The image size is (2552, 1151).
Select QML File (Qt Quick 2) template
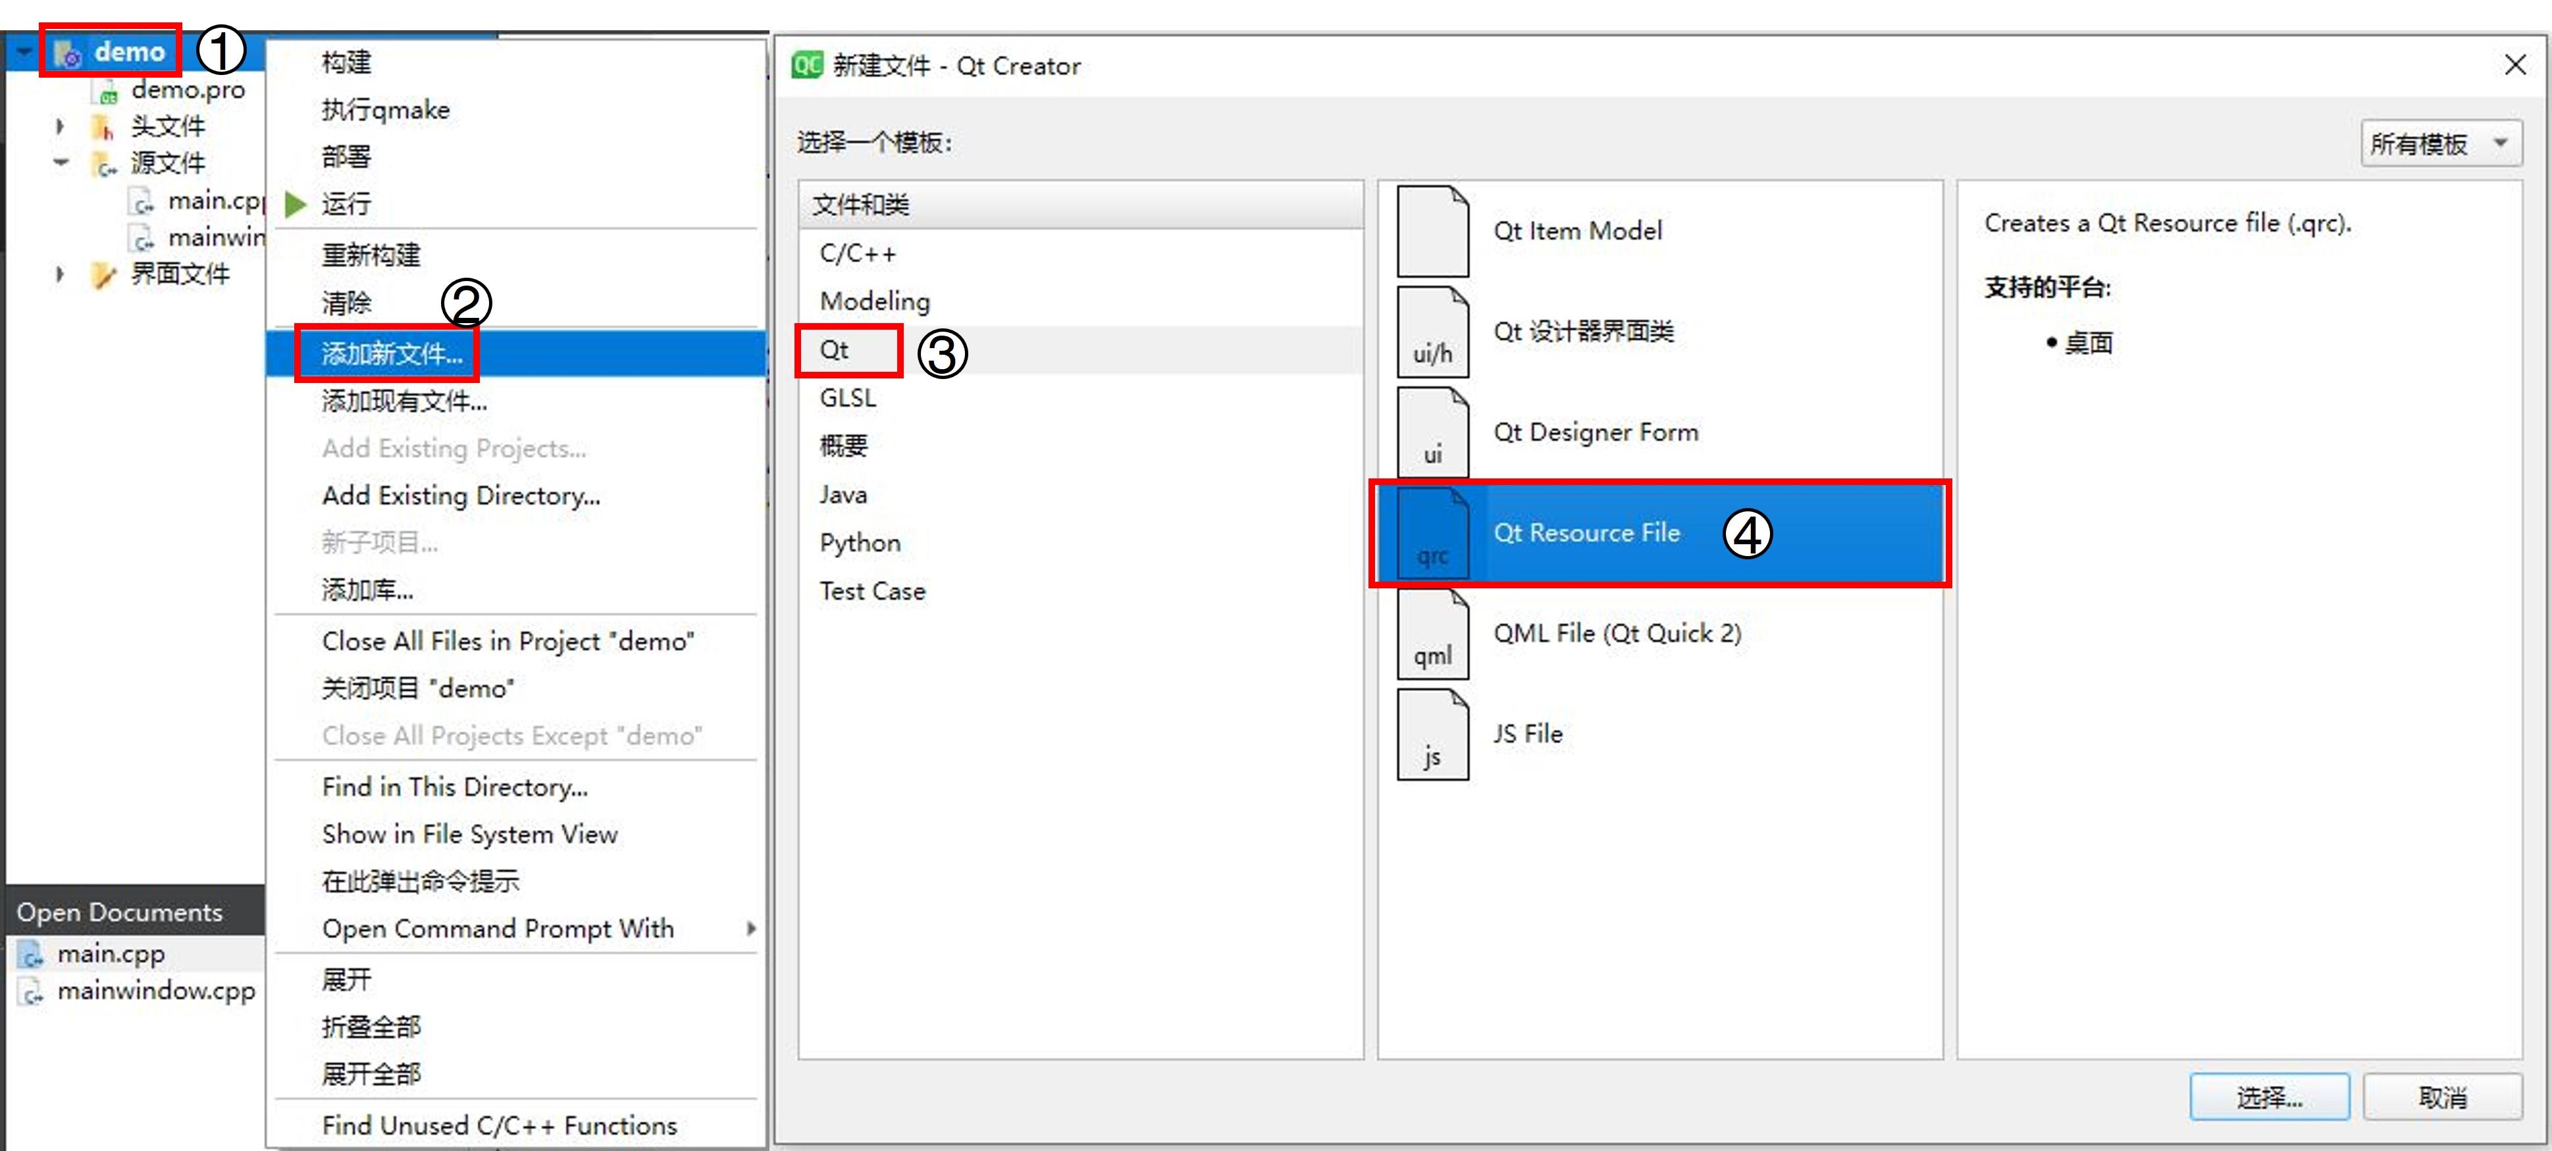(x=1660, y=634)
